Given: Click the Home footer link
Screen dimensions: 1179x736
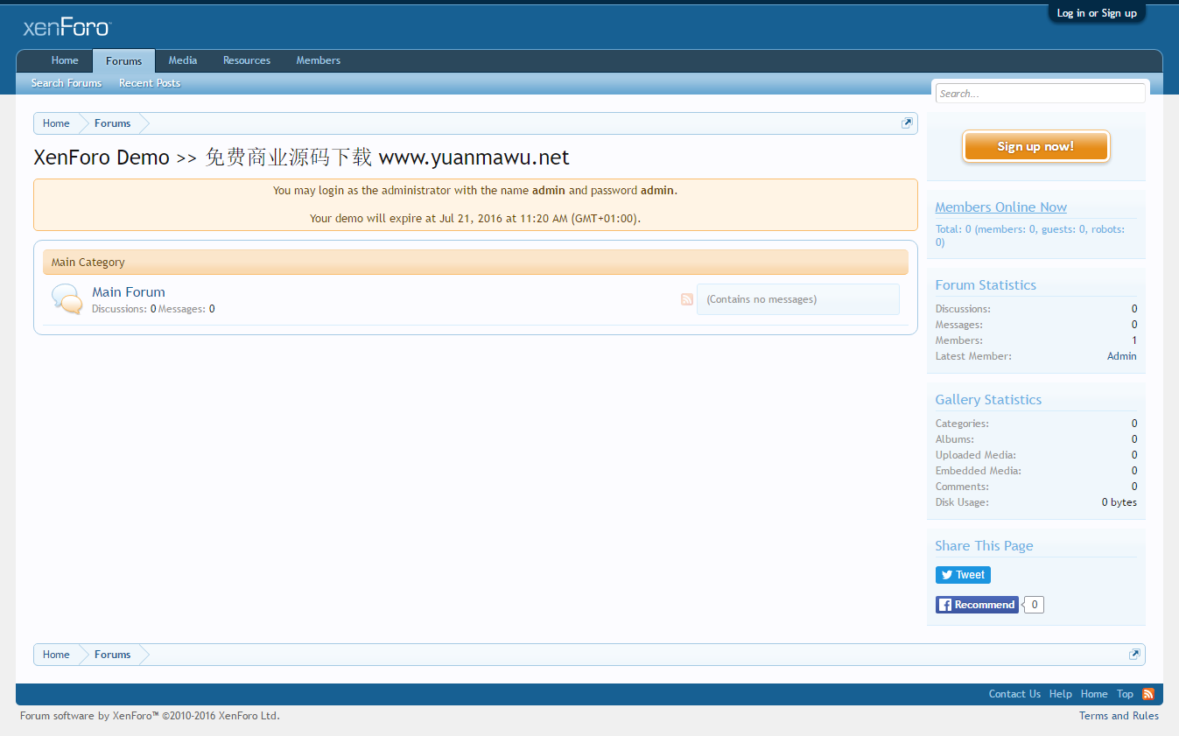Looking at the screenshot, I should click(x=1094, y=694).
